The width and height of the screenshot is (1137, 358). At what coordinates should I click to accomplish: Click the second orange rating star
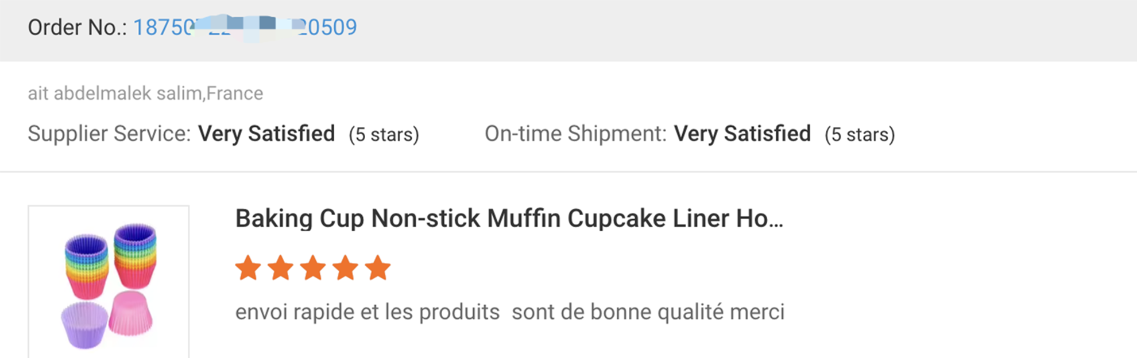click(x=281, y=268)
